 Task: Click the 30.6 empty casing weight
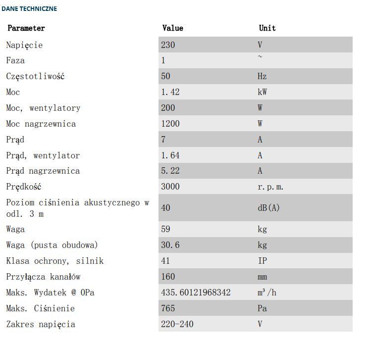click(x=170, y=245)
